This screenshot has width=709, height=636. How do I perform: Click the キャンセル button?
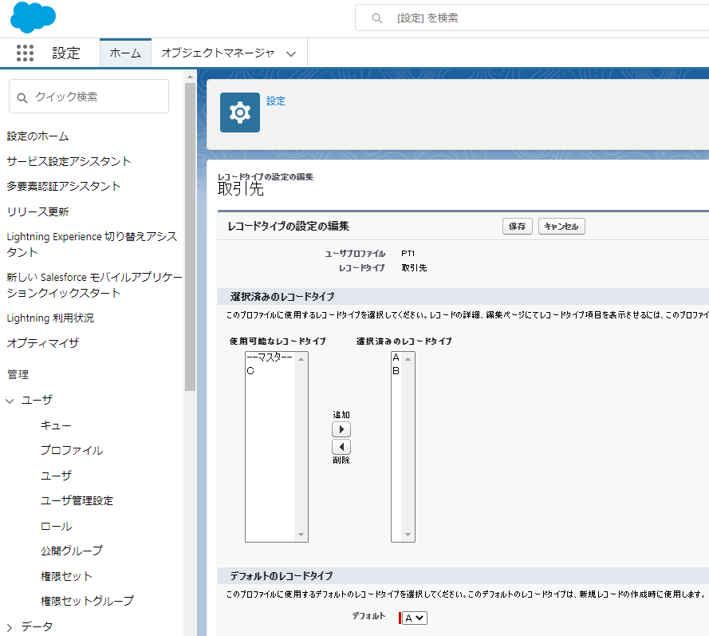pyautogui.click(x=561, y=226)
